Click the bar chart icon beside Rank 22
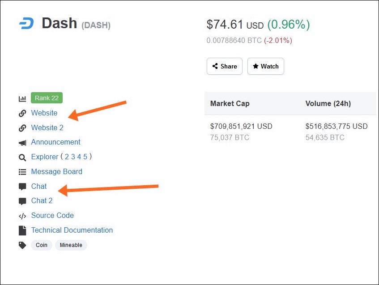This screenshot has height=285, width=379. (22, 98)
